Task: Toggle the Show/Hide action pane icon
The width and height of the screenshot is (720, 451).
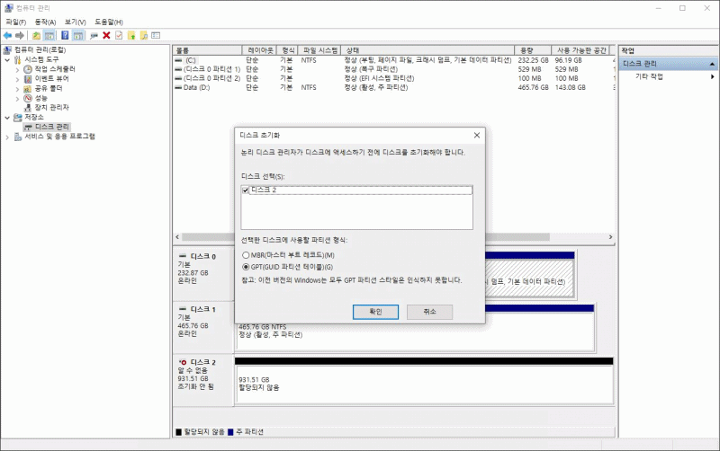Action: click(78, 35)
